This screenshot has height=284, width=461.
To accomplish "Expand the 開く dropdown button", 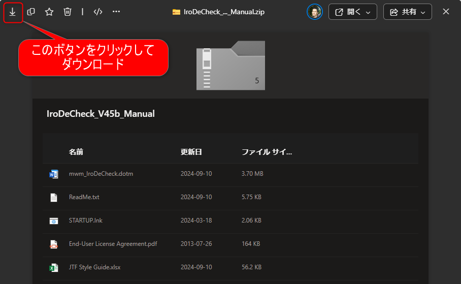I will click(353, 12).
